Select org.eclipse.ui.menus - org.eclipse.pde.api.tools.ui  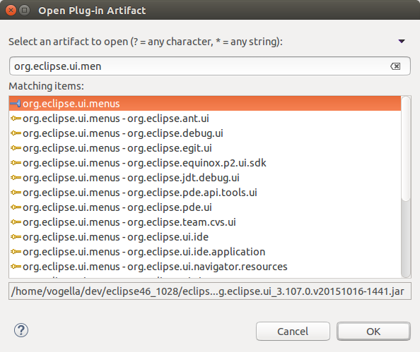(205, 193)
